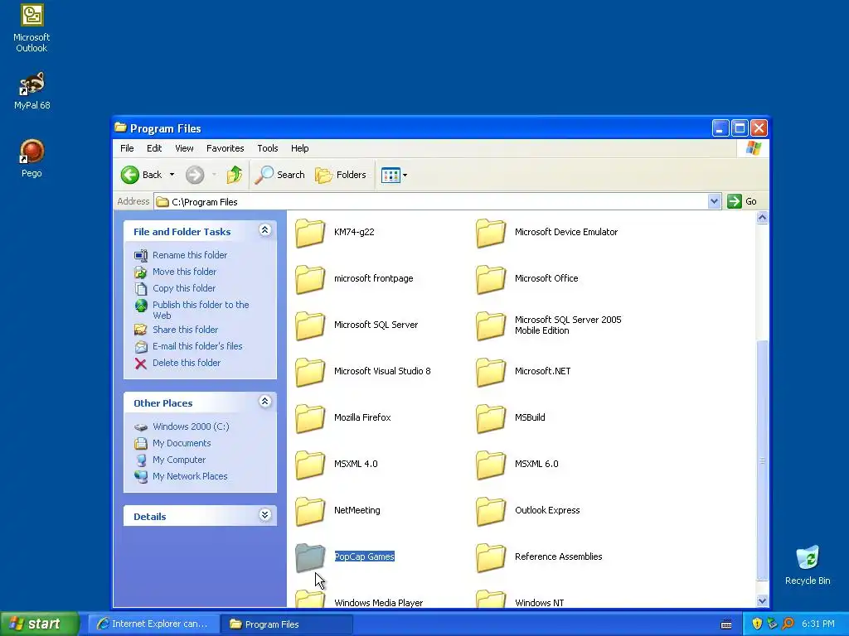Click E-mail this folder's files link

(x=197, y=346)
